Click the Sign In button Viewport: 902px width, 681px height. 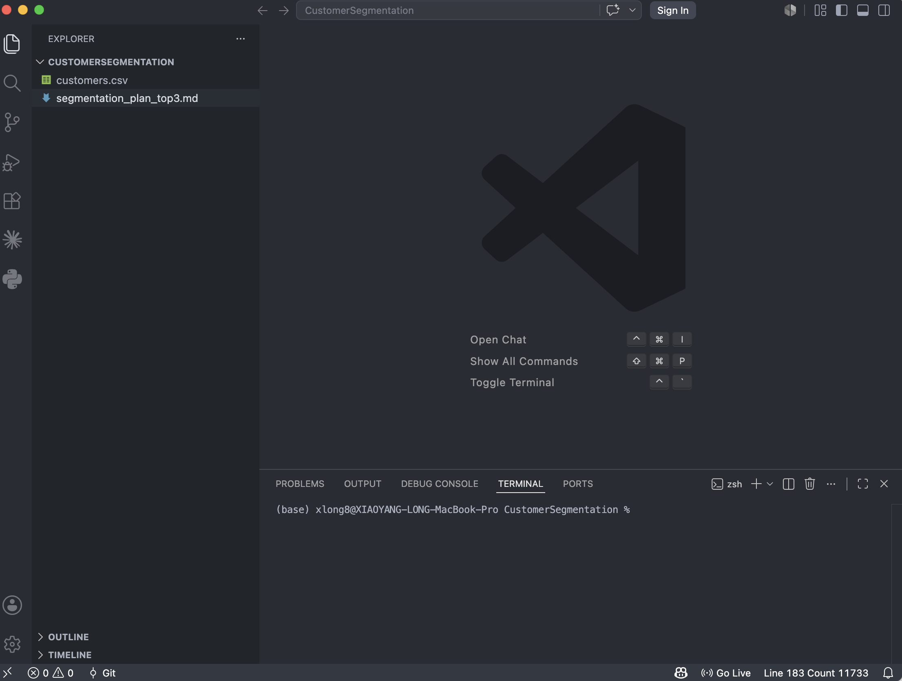click(673, 10)
